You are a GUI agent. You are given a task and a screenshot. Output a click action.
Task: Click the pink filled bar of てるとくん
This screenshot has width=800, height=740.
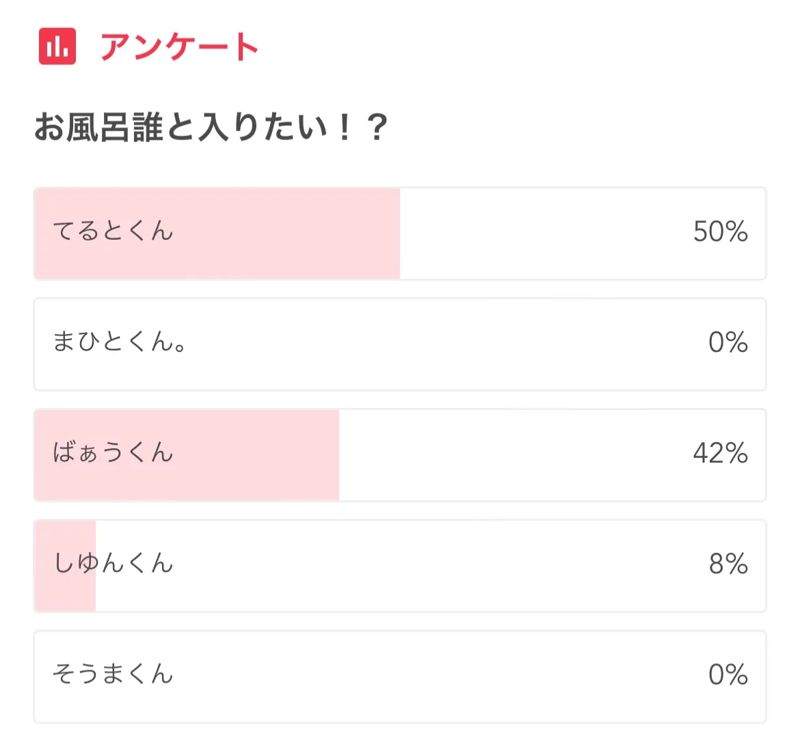[x=287, y=234]
